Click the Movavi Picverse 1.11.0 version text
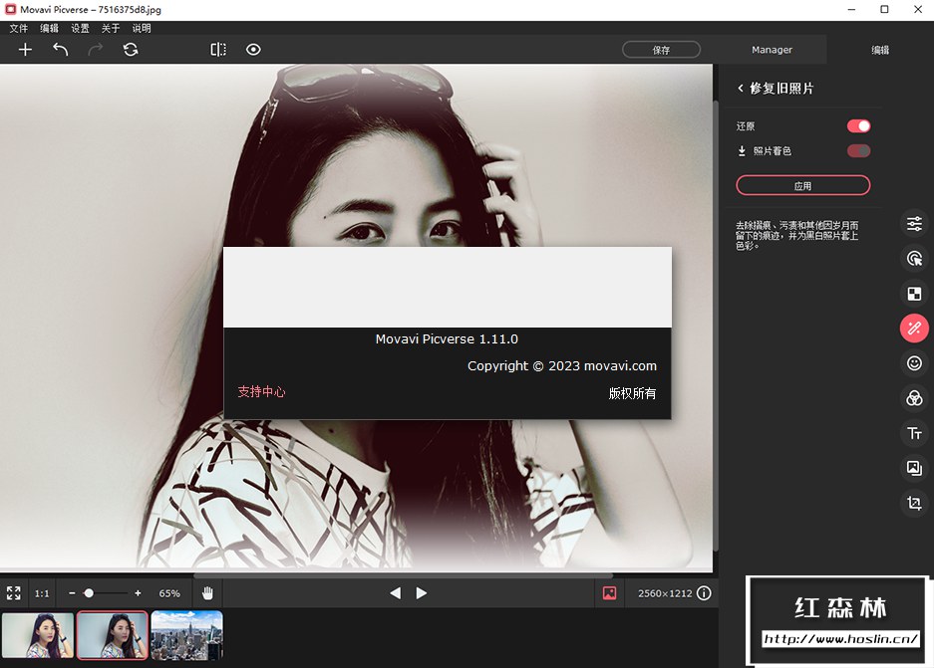The height and width of the screenshot is (668, 934). (x=447, y=339)
